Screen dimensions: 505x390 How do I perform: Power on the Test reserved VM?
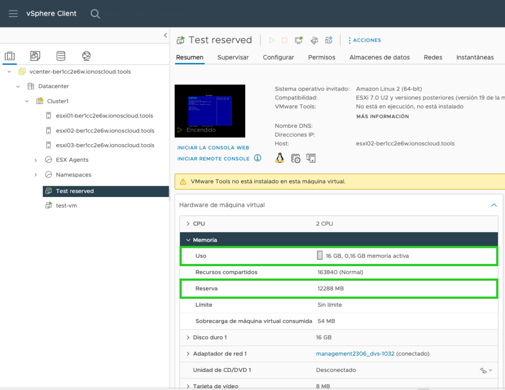(x=272, y=40)
